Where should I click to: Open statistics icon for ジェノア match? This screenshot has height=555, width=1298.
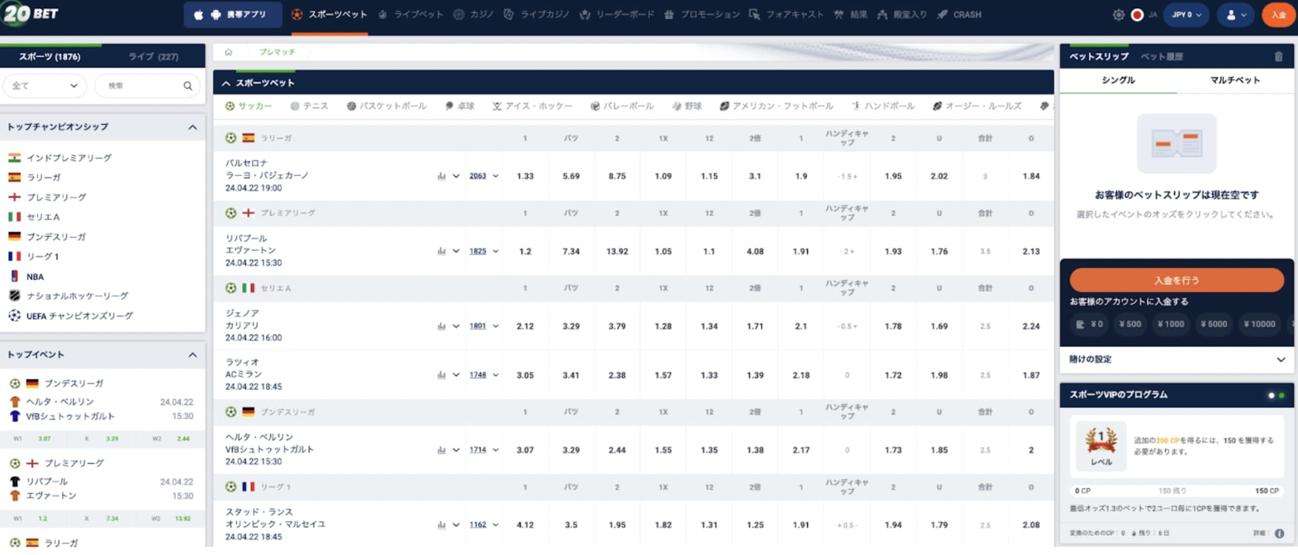[x=441, y=326]
